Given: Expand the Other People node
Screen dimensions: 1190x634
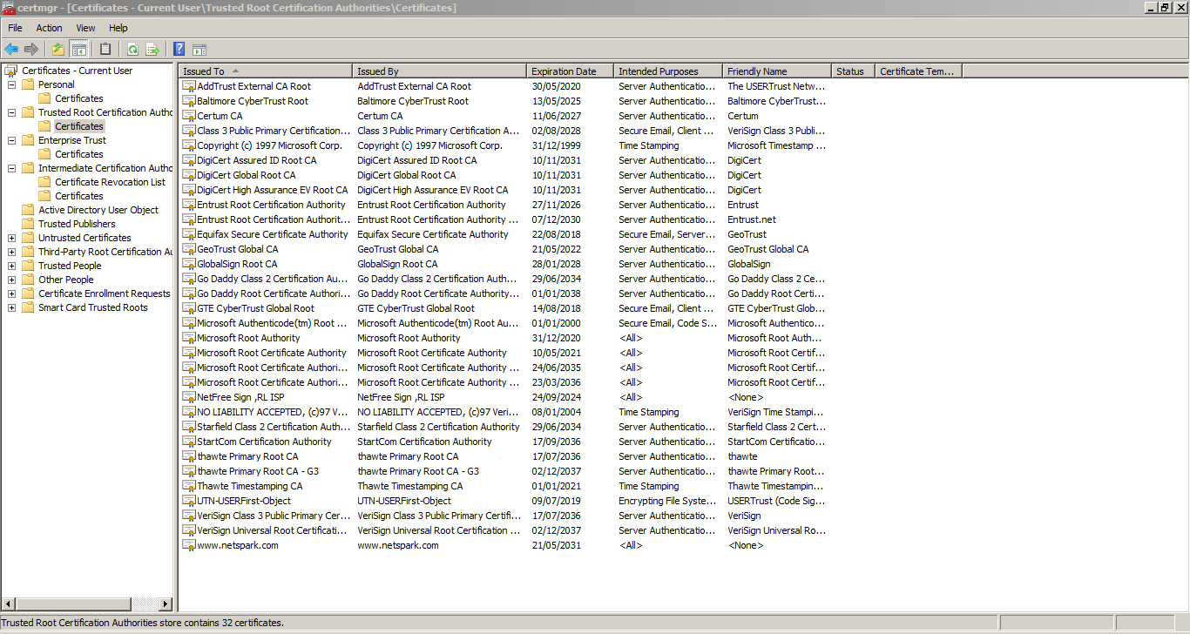Looking at the screenshot, I should (11, 280).
